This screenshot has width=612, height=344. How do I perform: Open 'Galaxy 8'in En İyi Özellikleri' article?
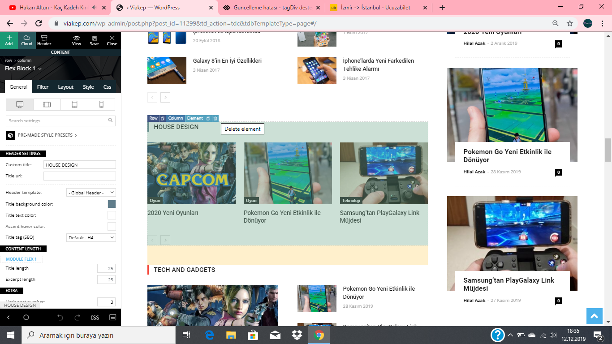(227, 61)
